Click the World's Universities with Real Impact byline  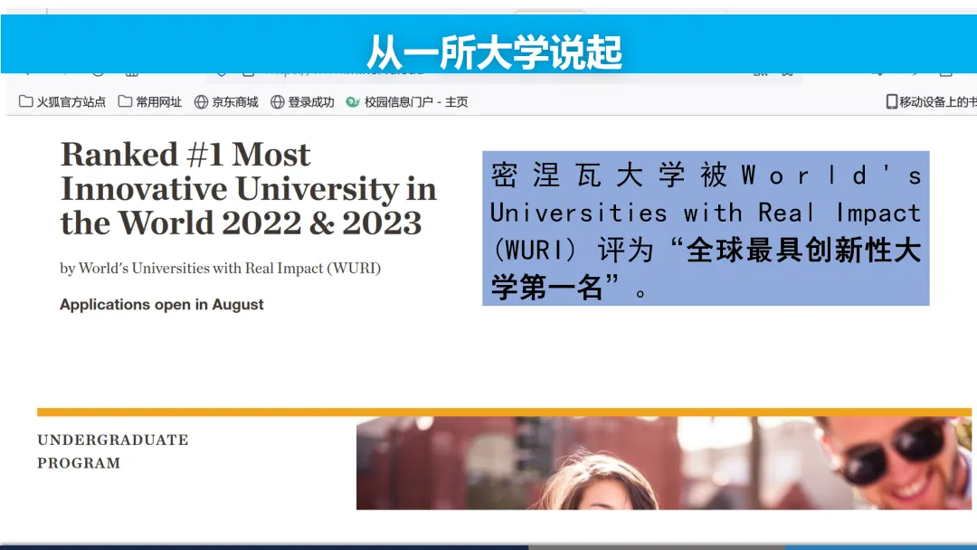[x=220, y=269]
